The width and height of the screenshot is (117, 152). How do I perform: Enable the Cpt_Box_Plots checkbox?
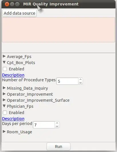[x=5, y=69]
